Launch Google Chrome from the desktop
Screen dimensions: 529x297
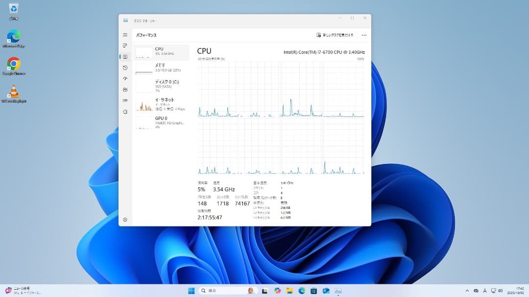click(x=13, y=62)
